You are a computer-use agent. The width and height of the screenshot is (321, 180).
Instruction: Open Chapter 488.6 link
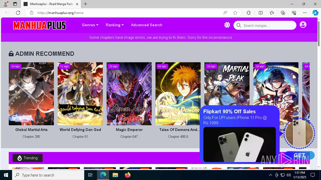[x=178, y=136]
